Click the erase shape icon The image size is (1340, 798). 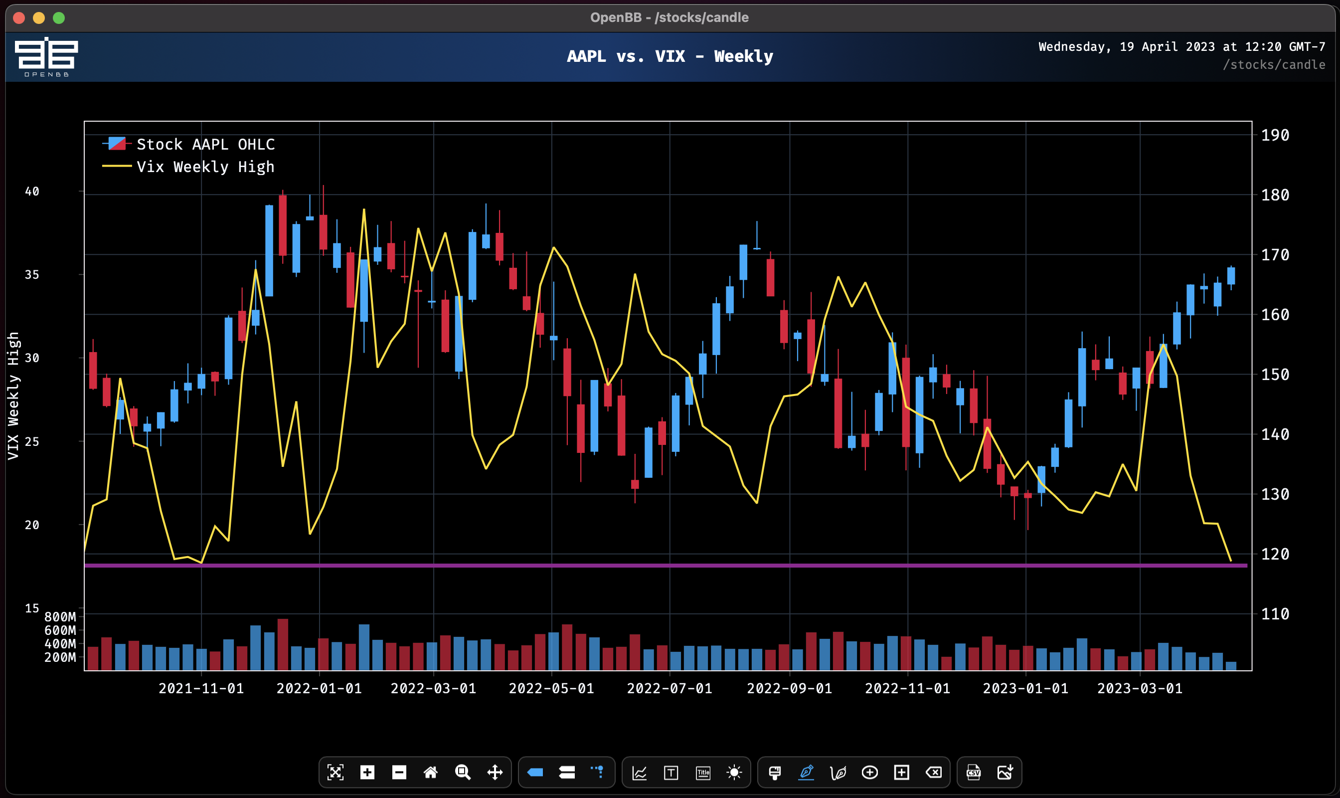click(x=934, y=773)
